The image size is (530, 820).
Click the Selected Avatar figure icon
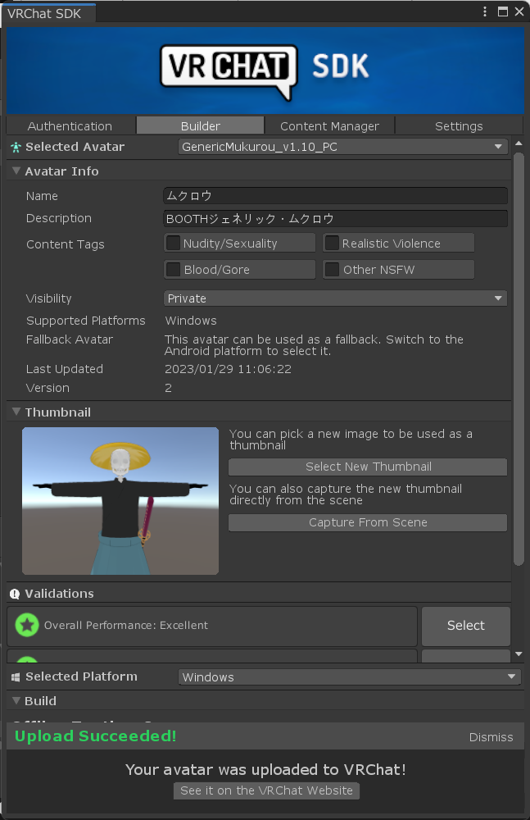pos(16,148)
